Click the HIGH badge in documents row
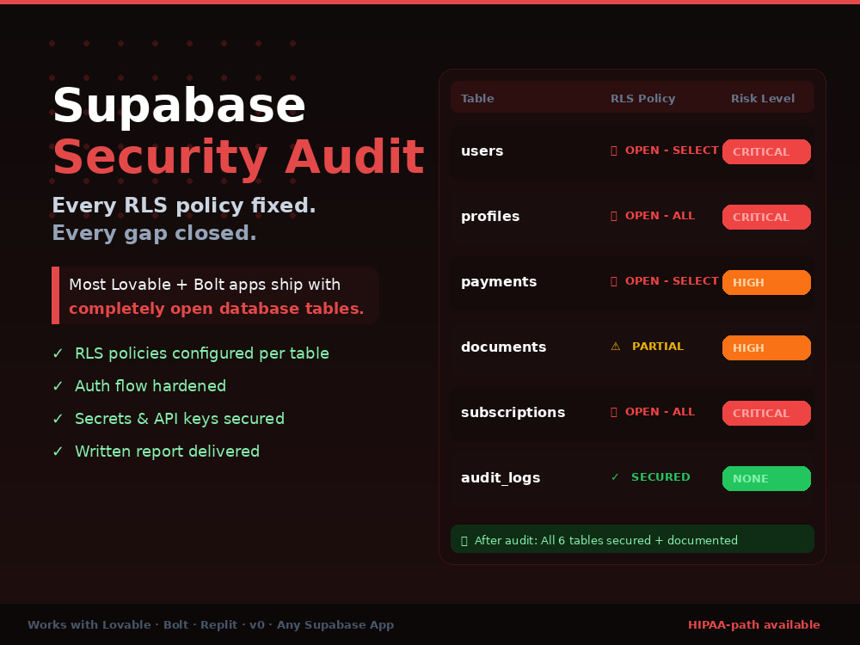Viewport: 860px width, 645px height. point(766,347)
